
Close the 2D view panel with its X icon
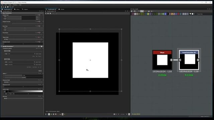tap(129, 11)
